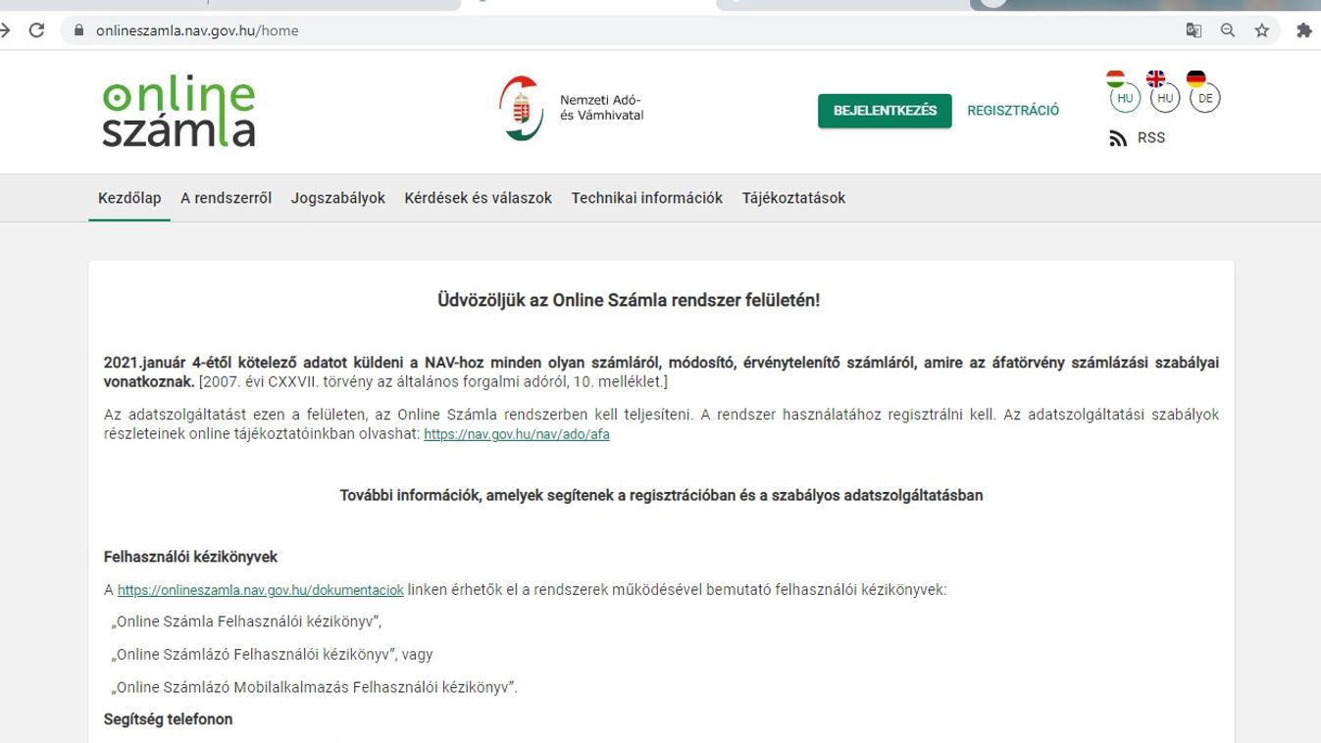
Task: Click the Online Számla logo
Action: click(178, 111)
